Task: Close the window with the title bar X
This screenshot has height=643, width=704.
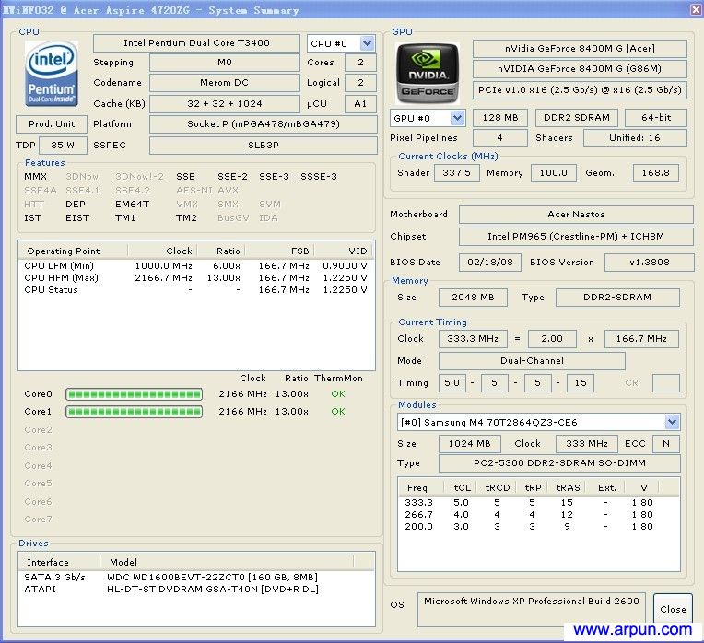Action: click(695, 9)
